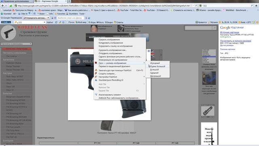Click the Мой мир toolbar button
The width and height of the screenshot is (259, 146).
pos(81,22)
